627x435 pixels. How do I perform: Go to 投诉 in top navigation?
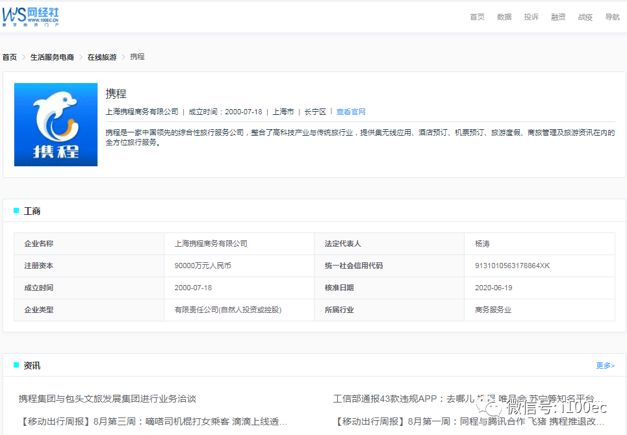(x=531, y=17)
